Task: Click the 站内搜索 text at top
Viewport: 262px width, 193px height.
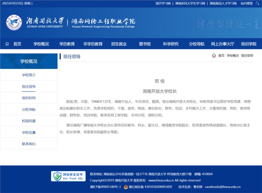Action: point(247,4)
